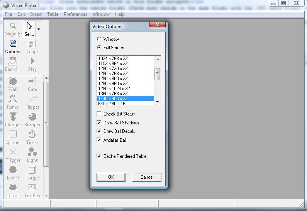Choose the Wall tool

[13, 84]
